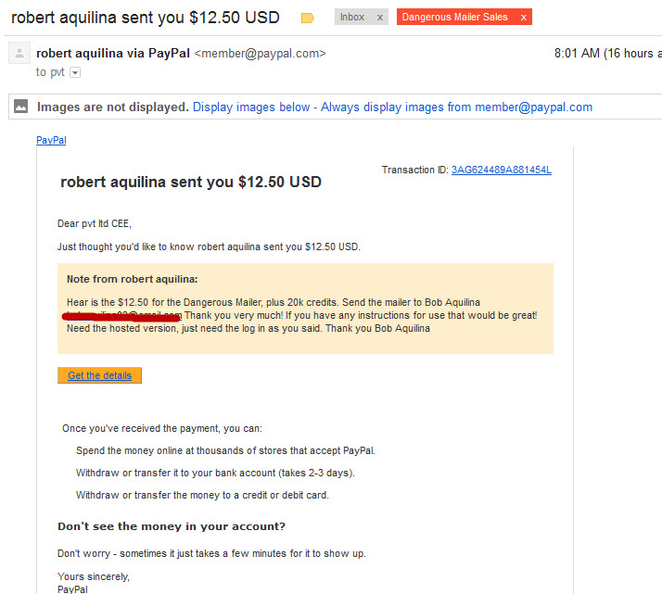Click the sender's profile avatar icon
Viewport: 662px width, 594px height.
[x=19, y=53]
